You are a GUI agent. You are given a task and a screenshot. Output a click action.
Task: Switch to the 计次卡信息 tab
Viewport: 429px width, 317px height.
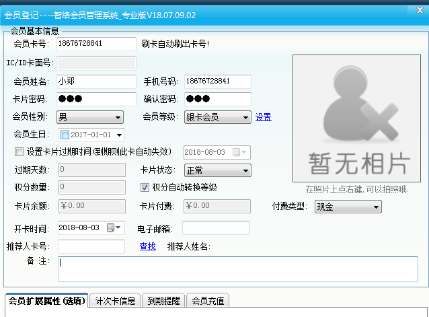115,301
